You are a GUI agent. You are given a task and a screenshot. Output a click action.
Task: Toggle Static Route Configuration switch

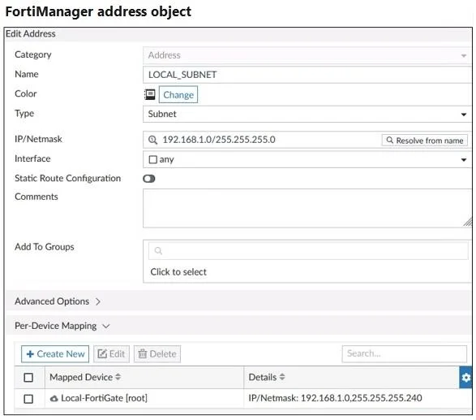(x=149, y=179)
